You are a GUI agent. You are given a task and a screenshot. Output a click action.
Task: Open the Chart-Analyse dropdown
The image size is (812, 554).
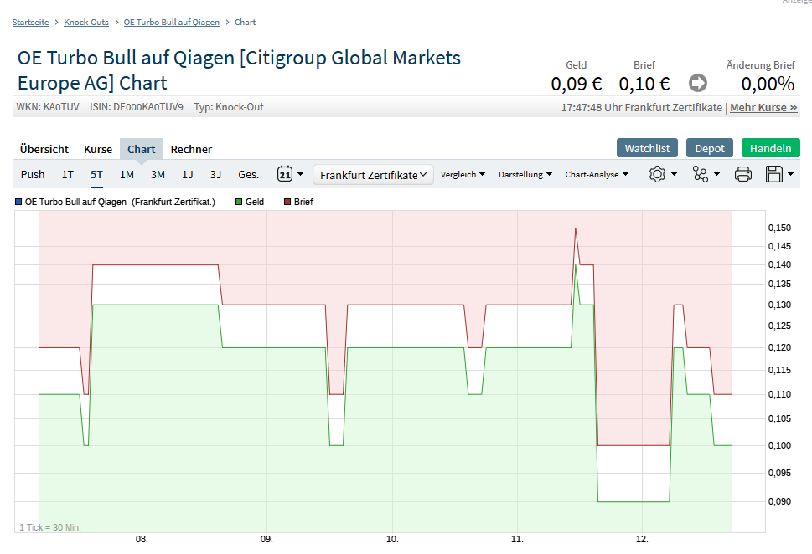click(596, 174)
